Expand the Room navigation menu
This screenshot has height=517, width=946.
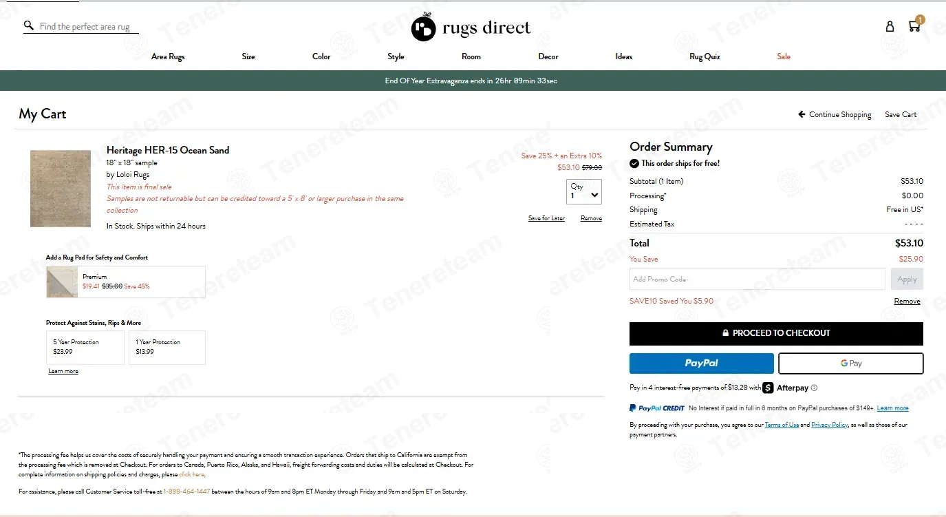point(471,56)
